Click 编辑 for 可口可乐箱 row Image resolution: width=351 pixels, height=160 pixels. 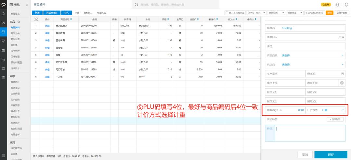pos(47,62)
